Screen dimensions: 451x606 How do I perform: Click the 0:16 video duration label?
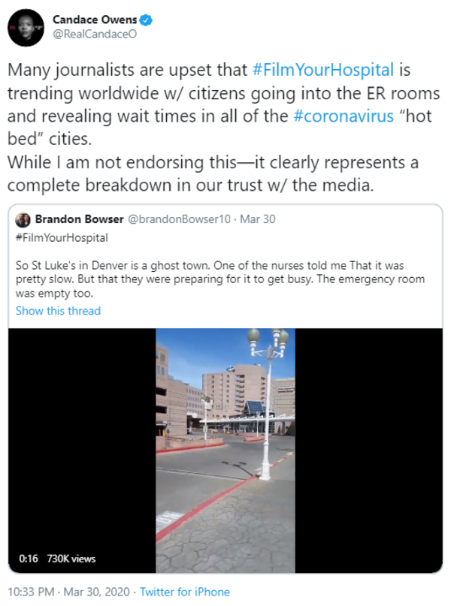point(29,559)
